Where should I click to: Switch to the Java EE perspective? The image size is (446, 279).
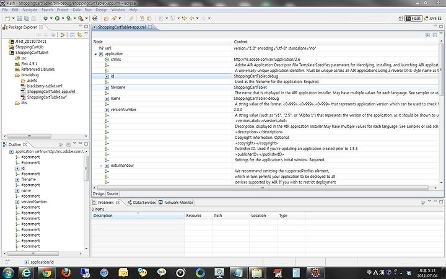432,18
